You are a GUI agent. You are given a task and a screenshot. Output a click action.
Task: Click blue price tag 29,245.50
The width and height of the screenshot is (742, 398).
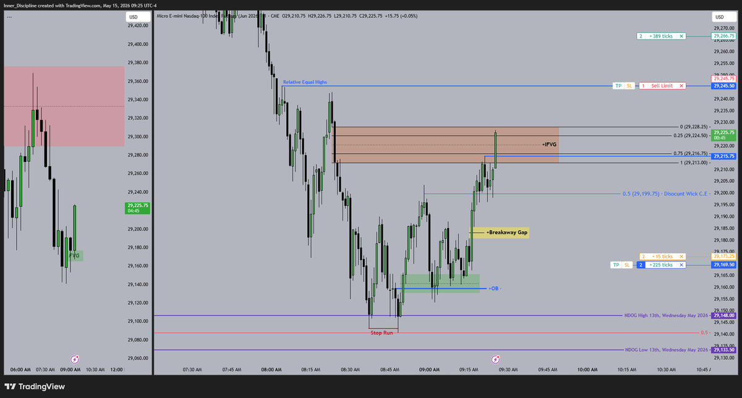(x=723, y=86)
